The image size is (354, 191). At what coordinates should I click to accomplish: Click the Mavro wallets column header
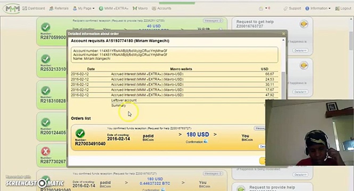pos(181,69)
